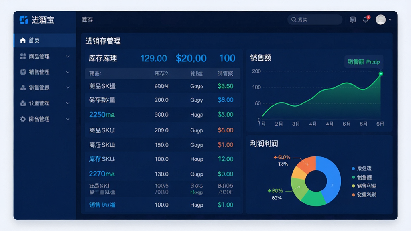The width and height of the screenshot is (411, 231).
Task: Click the blue legend color dot
Action: point(353,169)
